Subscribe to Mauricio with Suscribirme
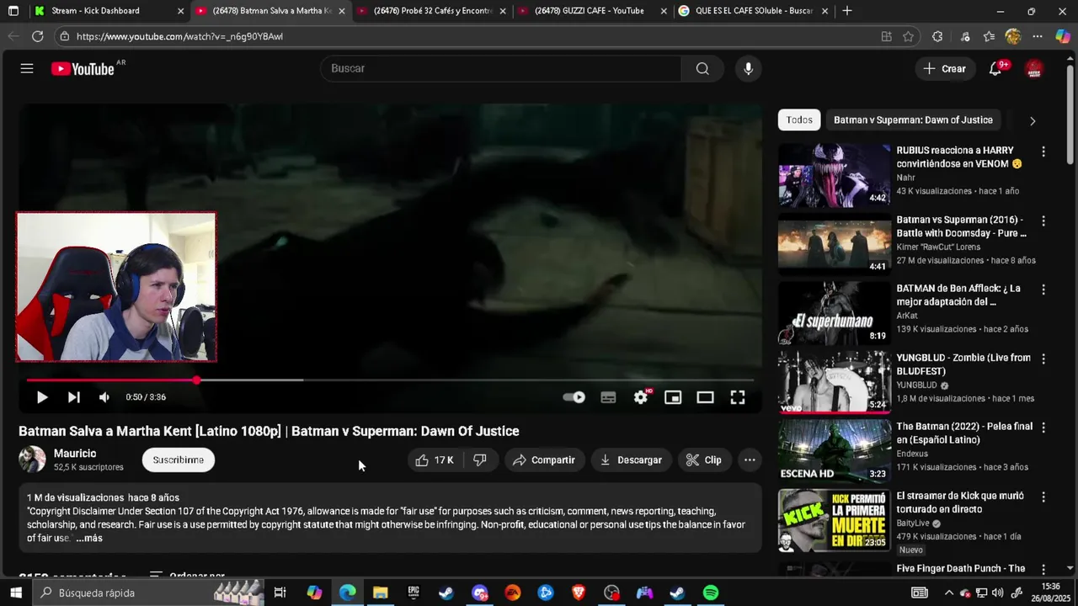The width and height of the screenshot is (1078, 606). point(179,460)
